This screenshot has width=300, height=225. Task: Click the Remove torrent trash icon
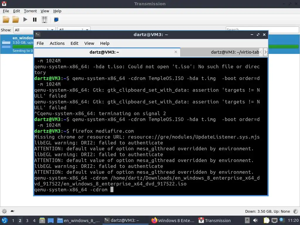tap(45, 20)
